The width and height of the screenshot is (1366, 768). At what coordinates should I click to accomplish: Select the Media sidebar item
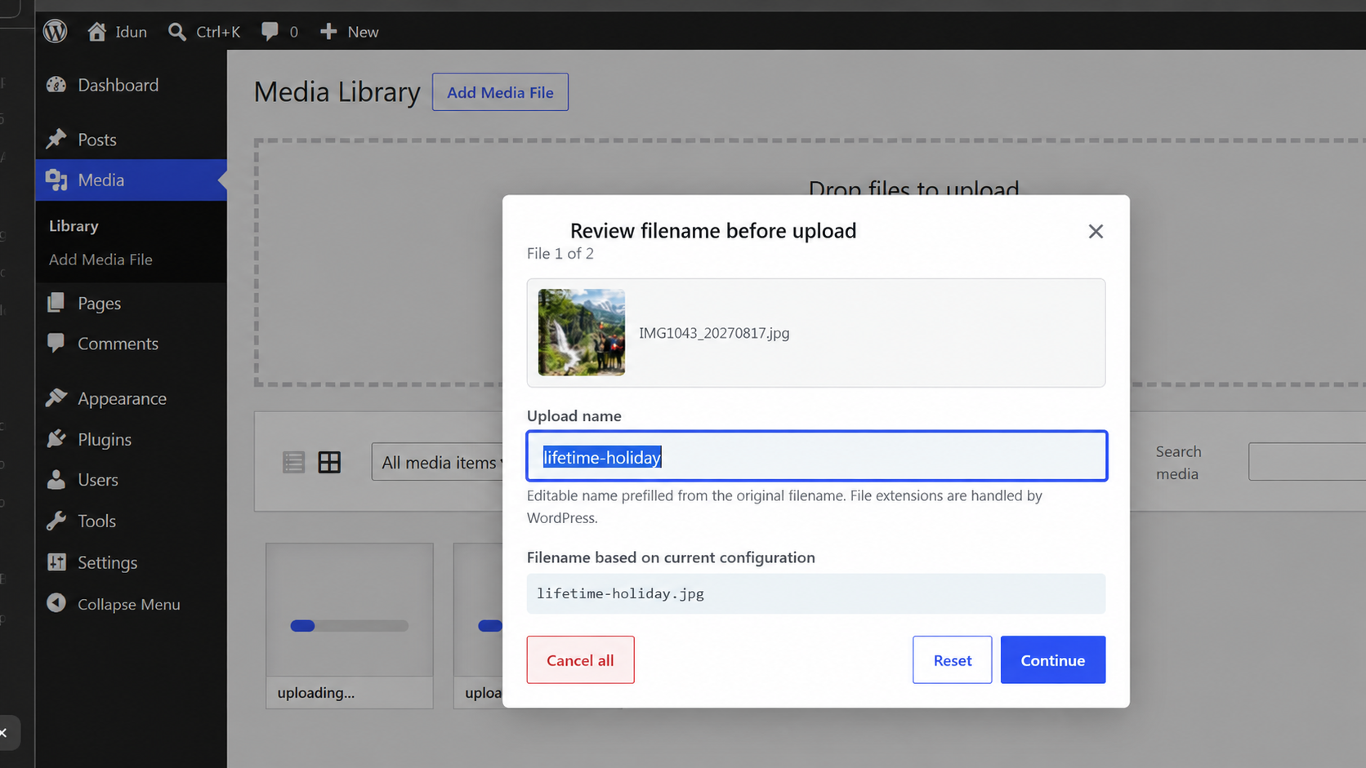point(131,180)
